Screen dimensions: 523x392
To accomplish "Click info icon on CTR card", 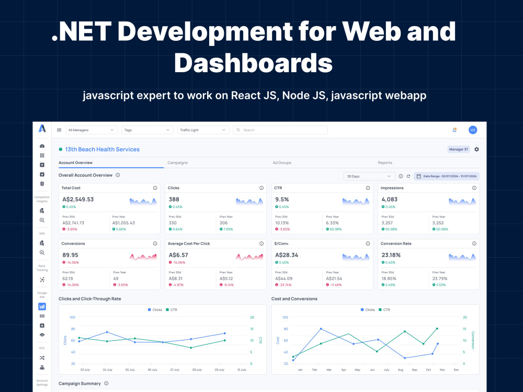I will point(368,188).
